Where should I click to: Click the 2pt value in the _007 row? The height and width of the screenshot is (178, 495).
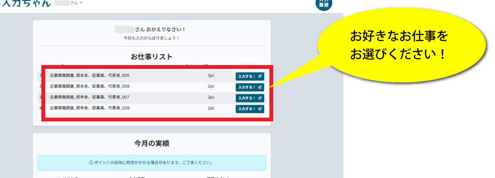point(211,97)
